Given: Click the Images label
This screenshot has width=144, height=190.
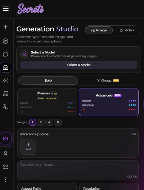Looking at the screenshot, I should tap(22, 122).
